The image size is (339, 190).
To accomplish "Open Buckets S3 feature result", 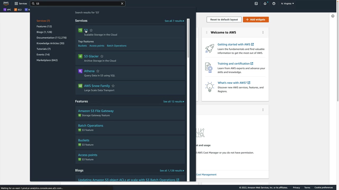I will [x=84, y=140].
